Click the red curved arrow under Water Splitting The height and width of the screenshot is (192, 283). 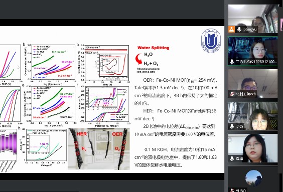(x=139, y=59)
